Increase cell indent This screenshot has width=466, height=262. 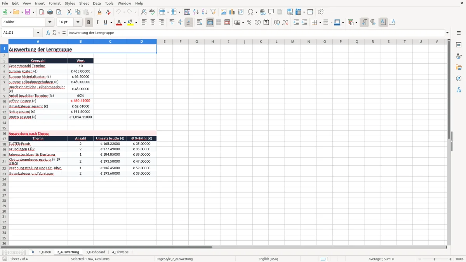[296, 23]
